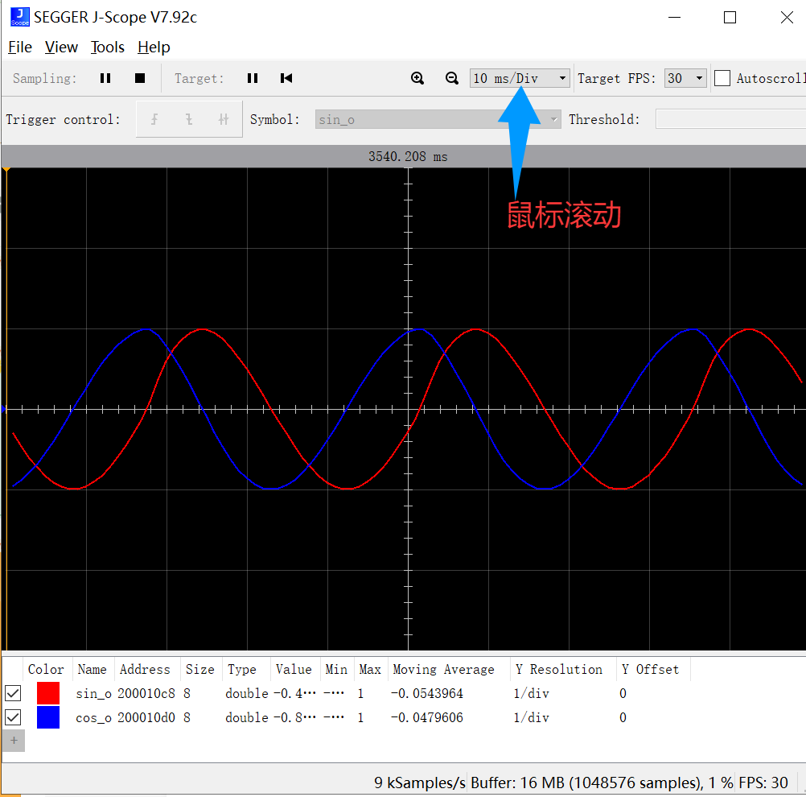Stop sampling with the square stop icon
The image size is (806, 797).
tap(140, 78)
